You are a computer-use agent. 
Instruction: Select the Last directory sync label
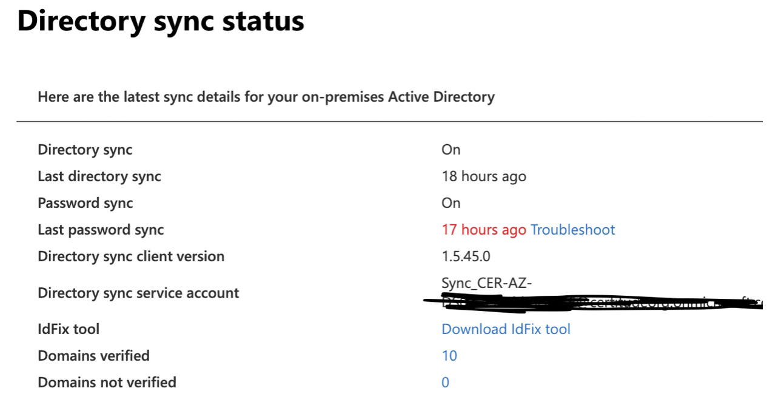coord(99,176)
